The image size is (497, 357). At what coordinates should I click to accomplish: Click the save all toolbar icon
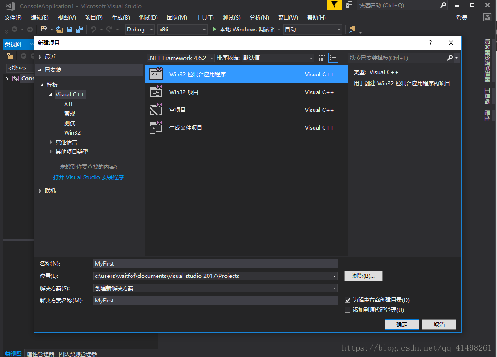pyautogui.click(x=80, y=30)
